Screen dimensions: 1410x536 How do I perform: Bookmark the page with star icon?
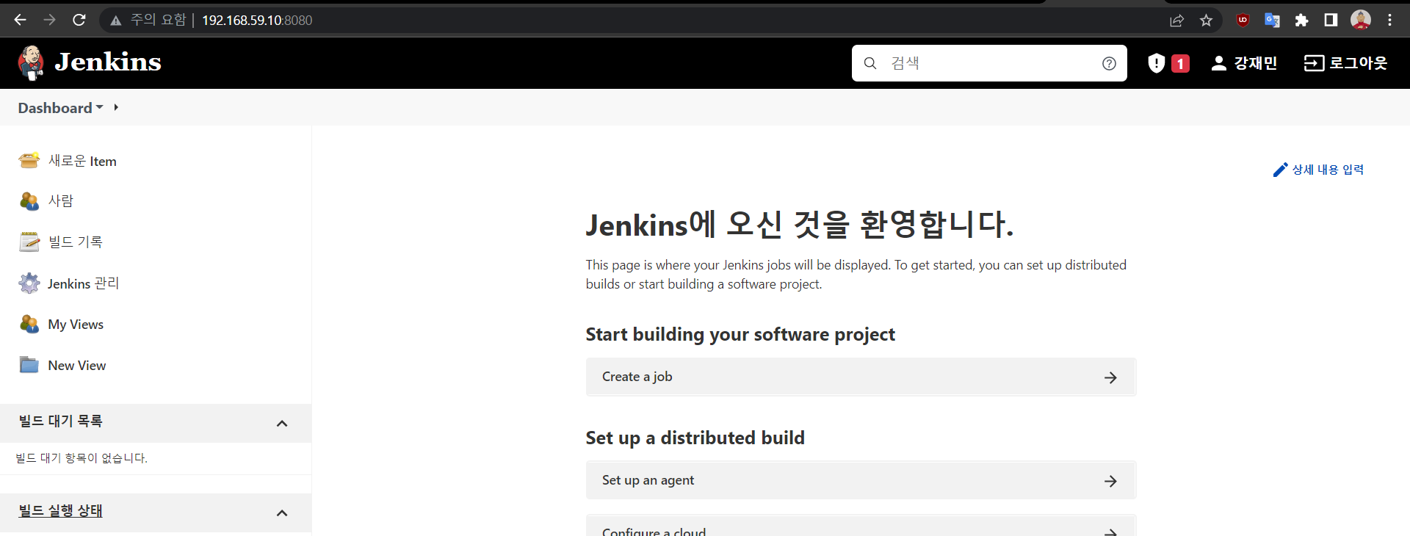coord(1206,21)
